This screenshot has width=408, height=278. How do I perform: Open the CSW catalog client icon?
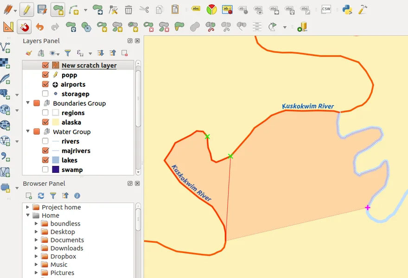[x=326, y=9]
